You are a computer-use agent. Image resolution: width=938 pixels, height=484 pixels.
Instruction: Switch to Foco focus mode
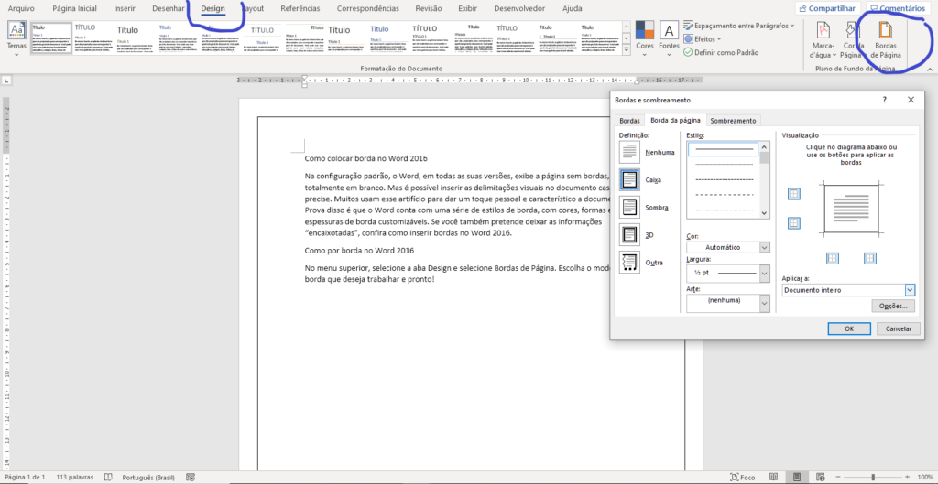(x=742, y=478)
